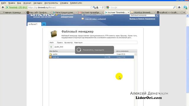The width and height of the screenshot is (189, 106).
Task: Click the blue user icon beside oriflame77 tab
Action: [44, 24]
